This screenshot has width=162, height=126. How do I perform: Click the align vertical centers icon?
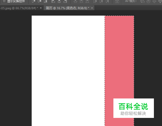click(40, 1)
